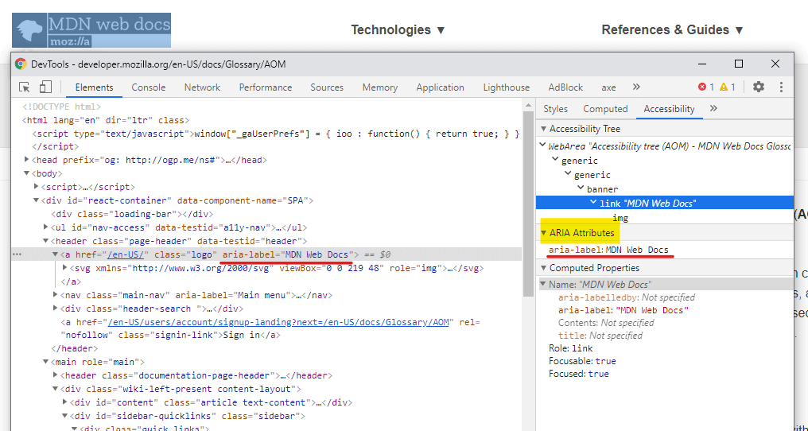Screen dimensions: 808x431
Task: Click the aria-label value under ARIA Attributes
Action: [x=637, y=250]
